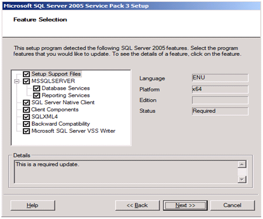Toggle the MSSQLSERVER checkbox

click(x=26, y=81)
